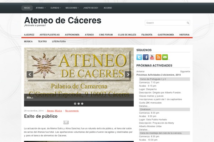214x142 pixels.
Task: Click 'Inscripciones a partir del 1 de septiembre'
Action: point(160,99)
